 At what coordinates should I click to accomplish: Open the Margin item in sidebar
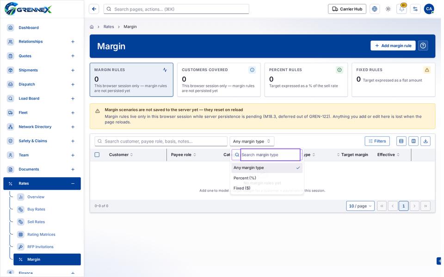[47, 259]
